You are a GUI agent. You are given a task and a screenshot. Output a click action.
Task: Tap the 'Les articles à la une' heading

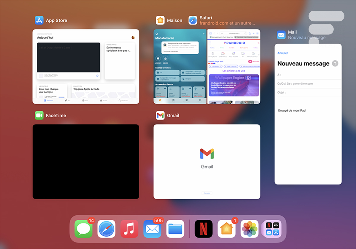point(234,71)
